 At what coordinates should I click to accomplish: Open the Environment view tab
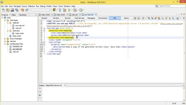click(103, 18)
